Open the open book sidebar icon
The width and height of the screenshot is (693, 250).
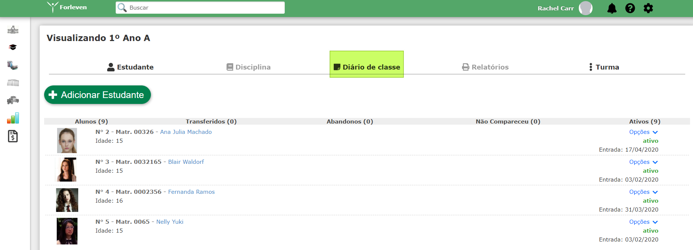[13, 83]
